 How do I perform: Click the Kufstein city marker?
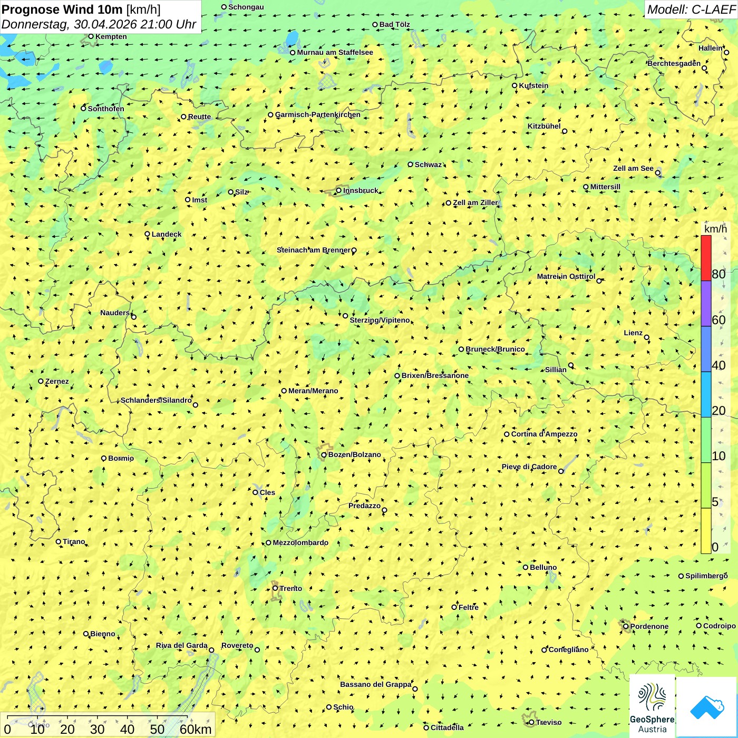(514, 85)
